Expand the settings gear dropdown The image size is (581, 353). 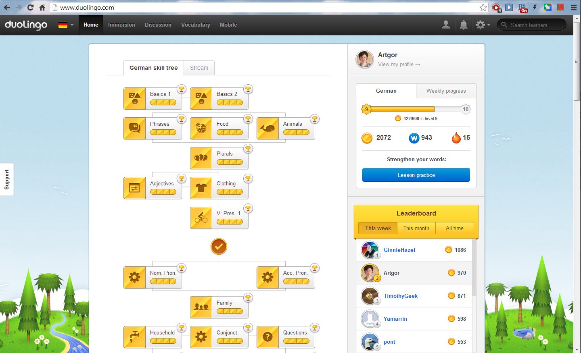482,25
